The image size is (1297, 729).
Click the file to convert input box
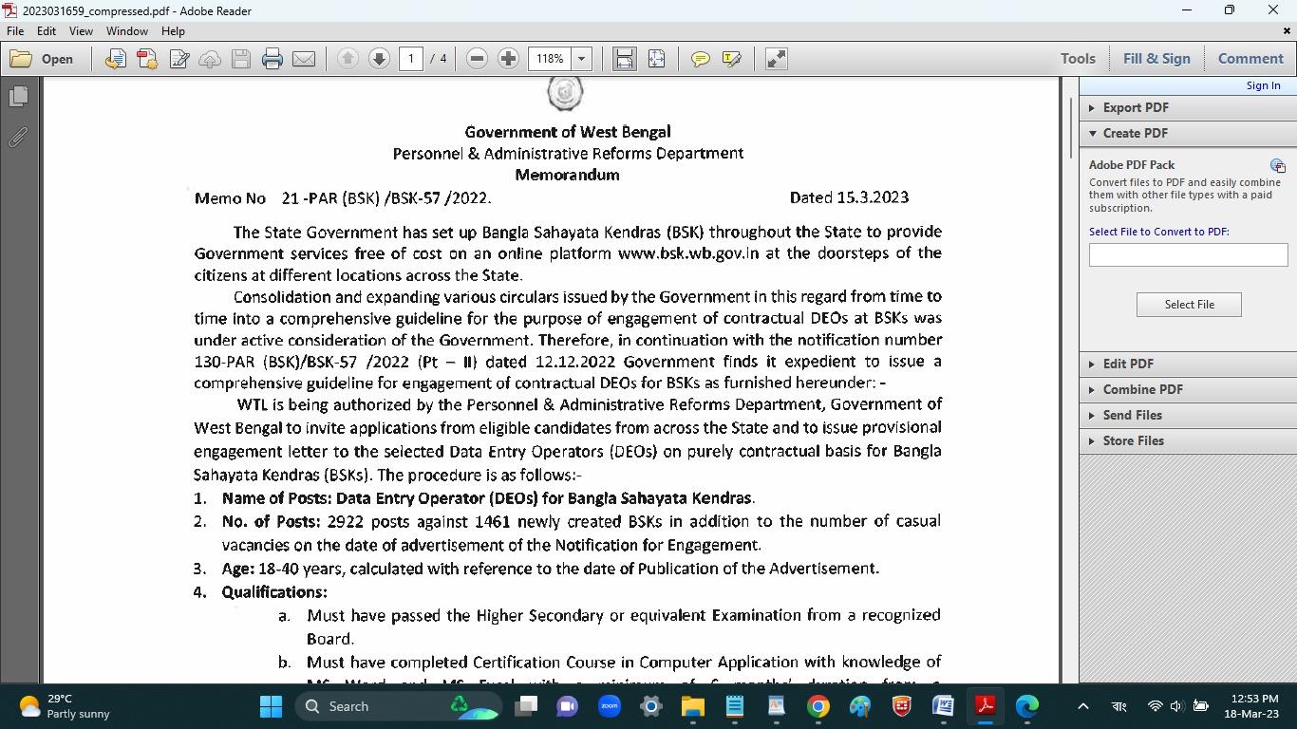tap(1188, 254)
